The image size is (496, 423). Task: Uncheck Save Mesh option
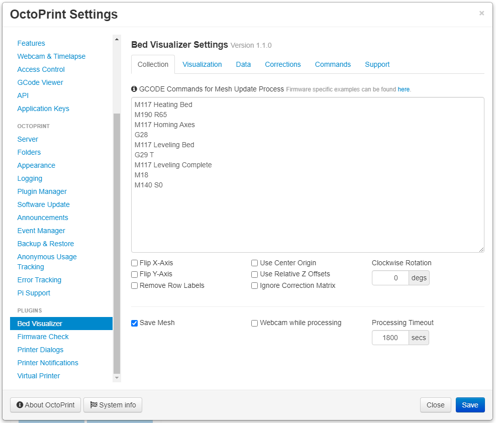coord(135,323)
